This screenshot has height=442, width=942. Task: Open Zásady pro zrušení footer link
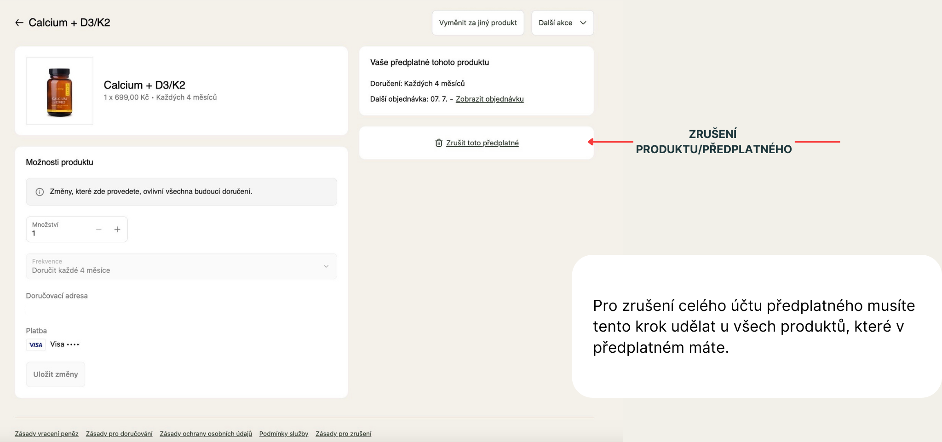343,434
